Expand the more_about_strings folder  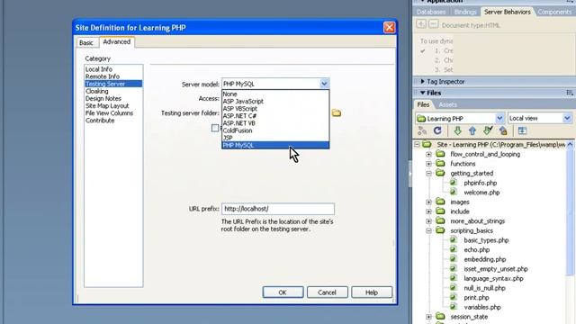click(x=428, y=221)
